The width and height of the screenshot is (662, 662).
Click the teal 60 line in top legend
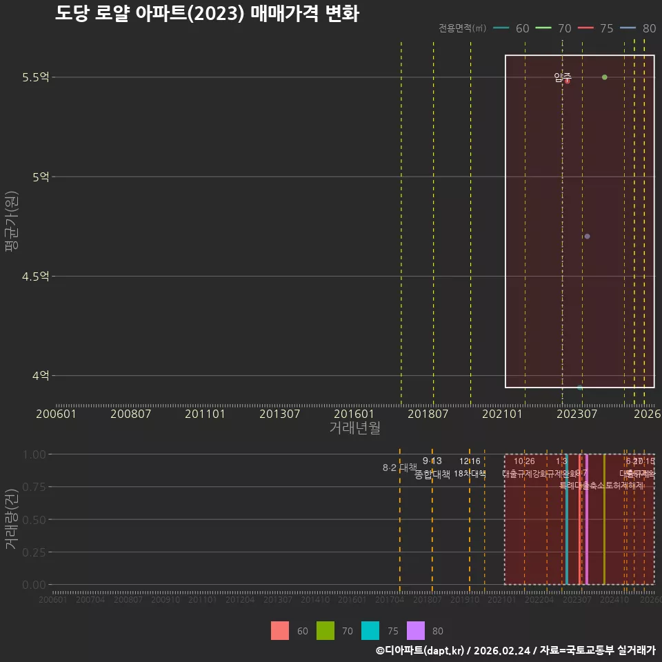click(x=501, y=28)
